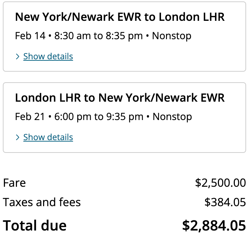Click the 6:00 pm to 9:35 pm time
The height and width of the screenshot is (233, 250).
click(x=99, y=116)
